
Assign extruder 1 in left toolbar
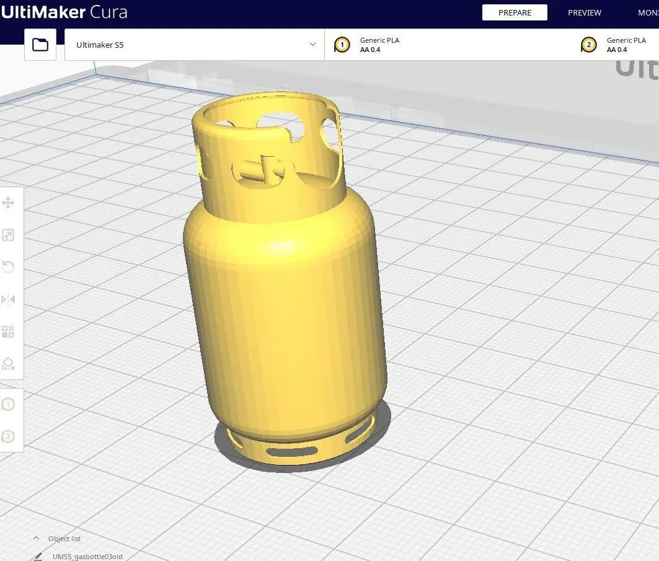click(8, 404)
